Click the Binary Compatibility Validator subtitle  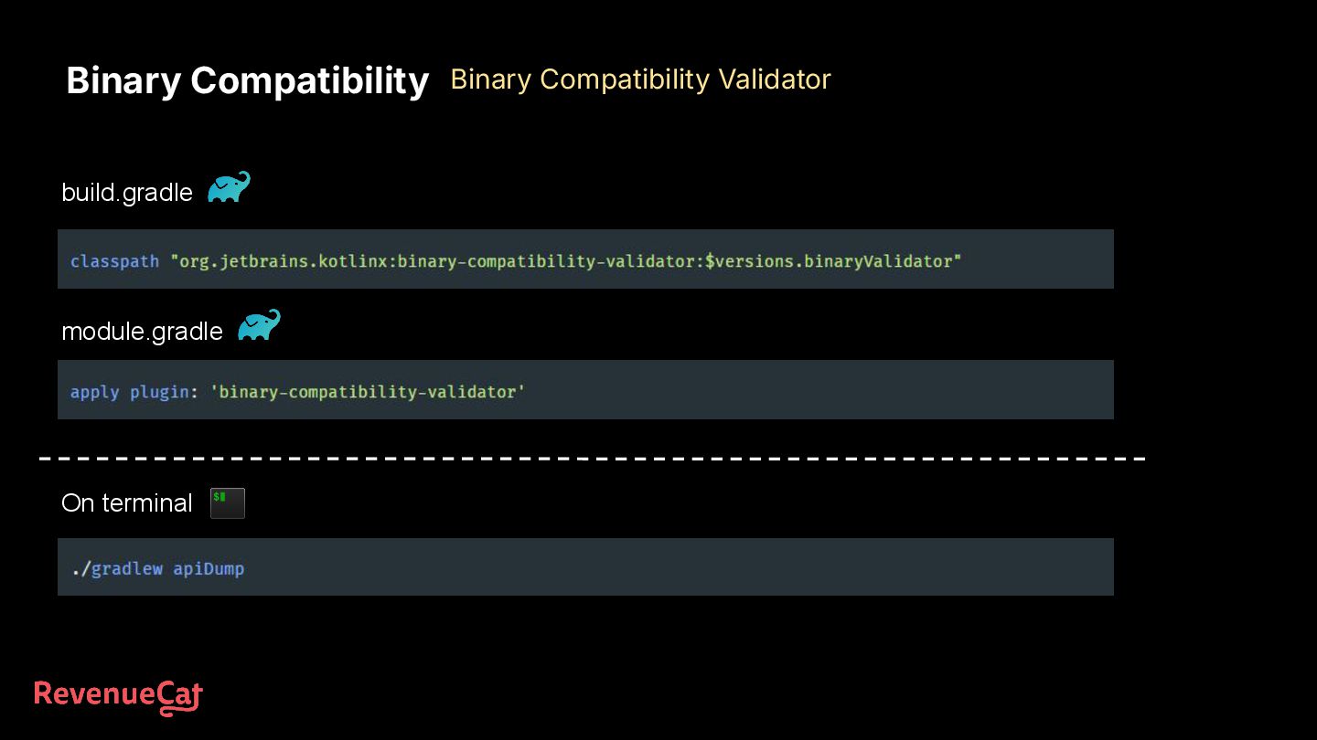coord(640,79)
